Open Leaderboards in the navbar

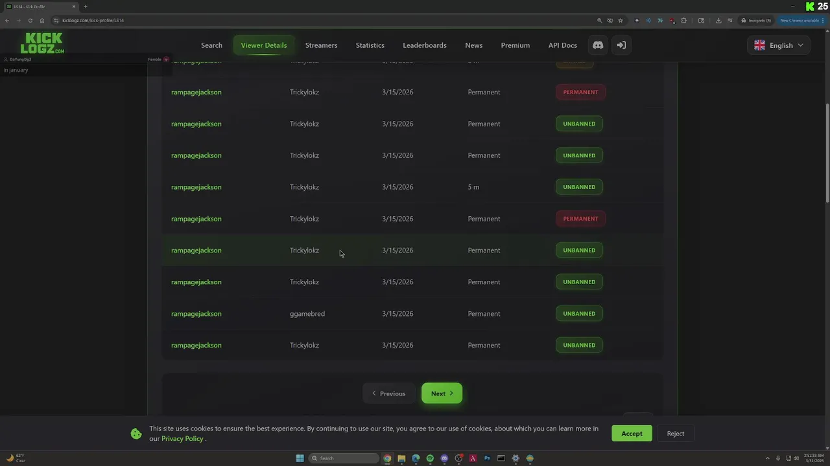[x=425, y=45]
